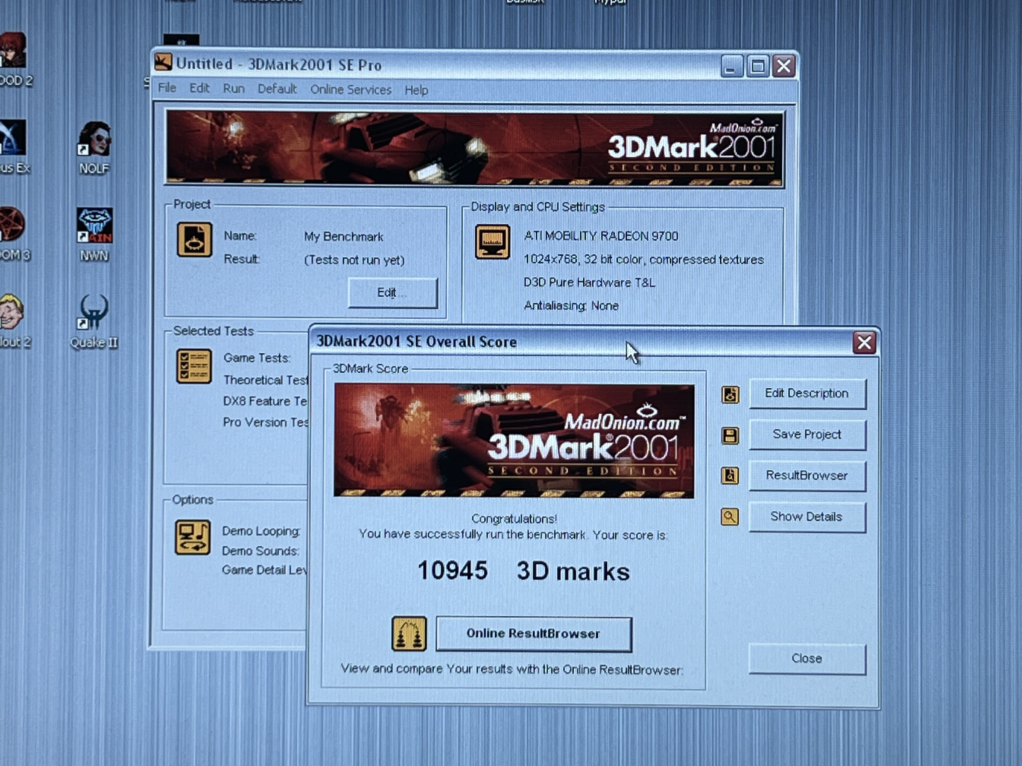The image size is (1022, 766).
Task: Click the Show Details magnifier icon
Action: click(729, 517)
